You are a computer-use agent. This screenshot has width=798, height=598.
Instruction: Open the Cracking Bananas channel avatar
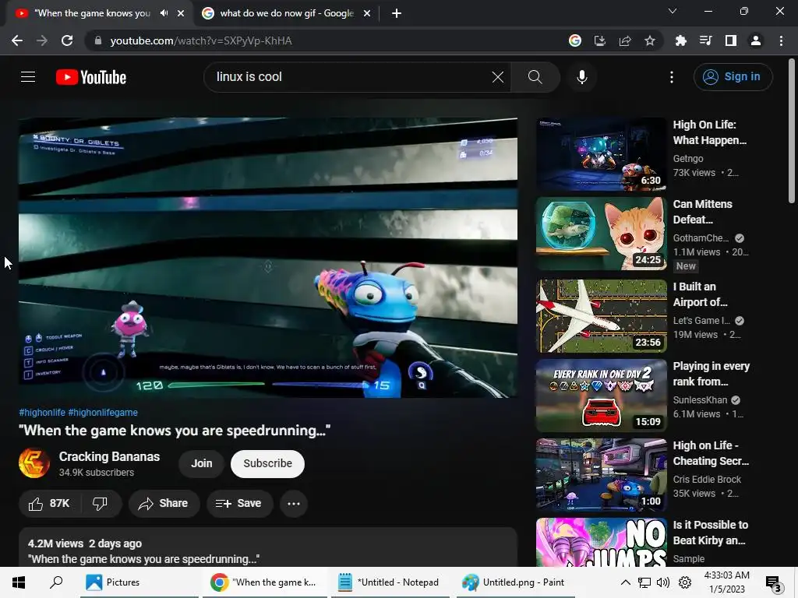(34, 463)
